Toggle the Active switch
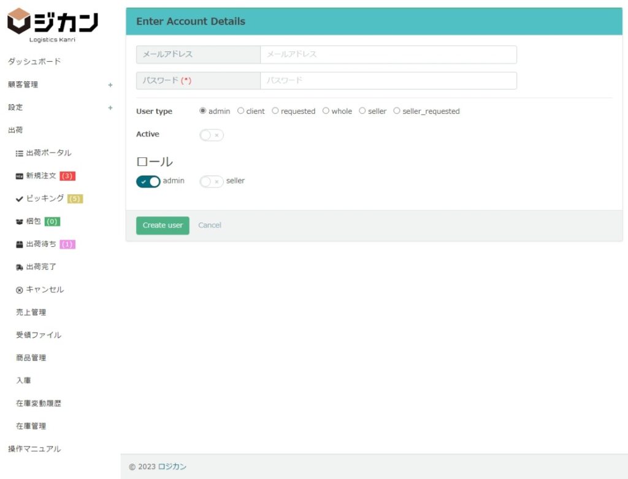The image size is (628, 479). 212,135
